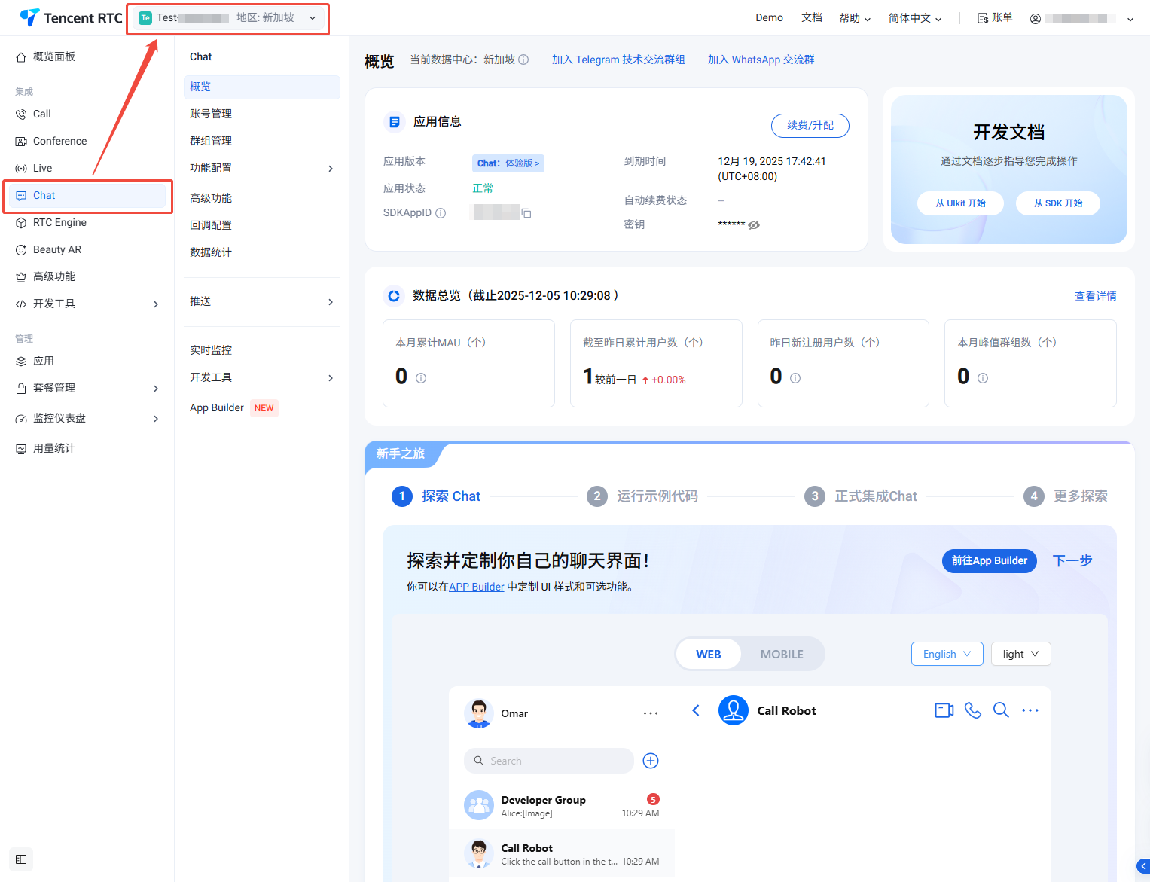The width and height of the screenshot is (1150, 882).
Task: Click the blue floating arrow at bottom right
Action: (x=1143, y=866)
